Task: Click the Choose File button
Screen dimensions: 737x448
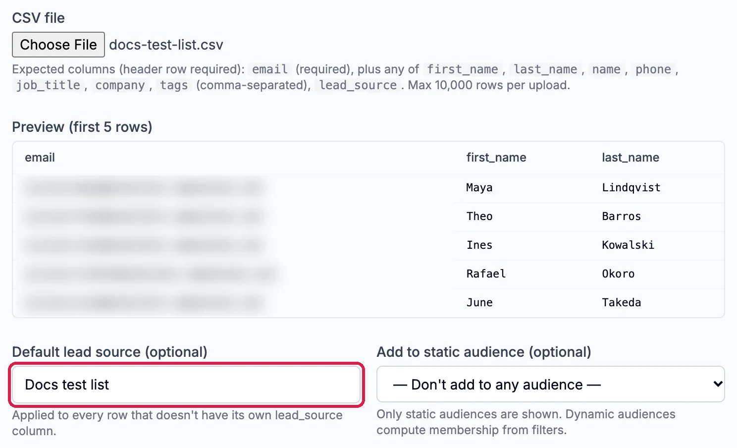Action: coord(58,45)
